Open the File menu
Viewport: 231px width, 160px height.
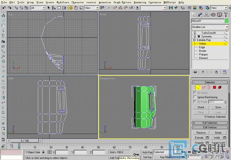[4, 2]
